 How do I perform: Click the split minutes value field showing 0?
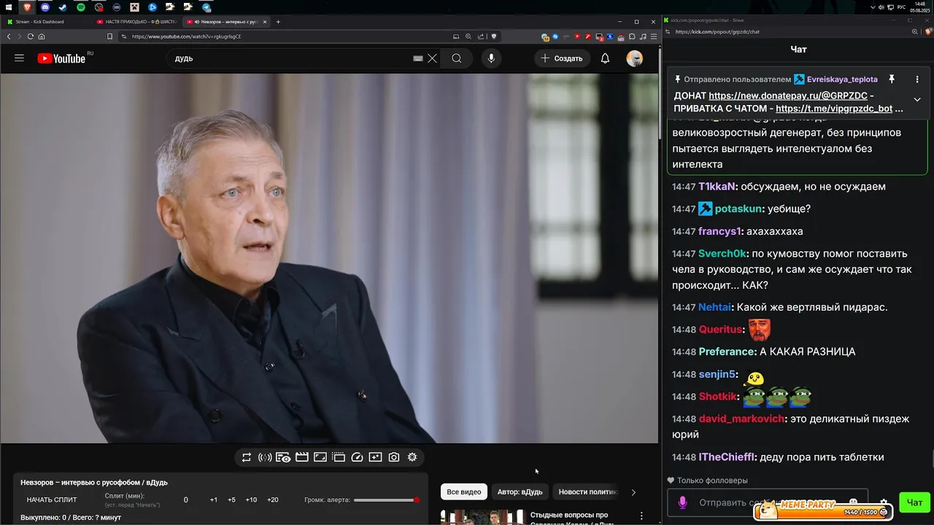[x=185, y=499]
